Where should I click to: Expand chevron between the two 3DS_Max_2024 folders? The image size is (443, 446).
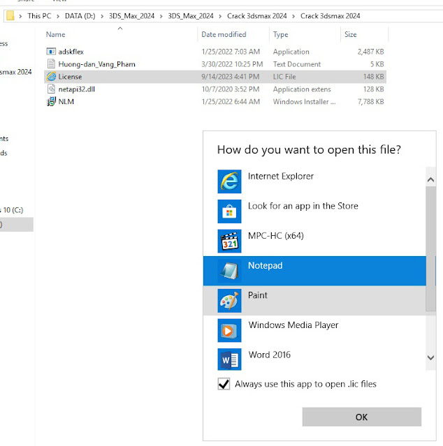point(161,16)
